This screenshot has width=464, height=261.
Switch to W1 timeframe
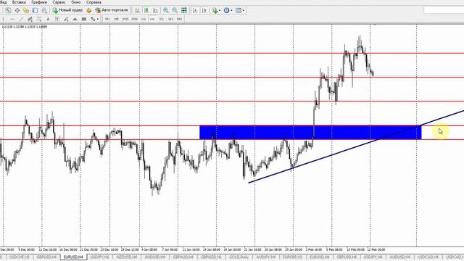(170, 19)
